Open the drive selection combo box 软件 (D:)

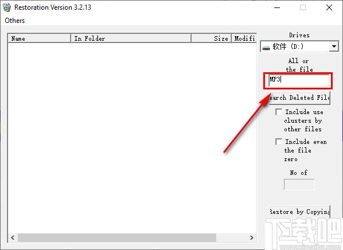pyautogui.click(x=299, y=46)
